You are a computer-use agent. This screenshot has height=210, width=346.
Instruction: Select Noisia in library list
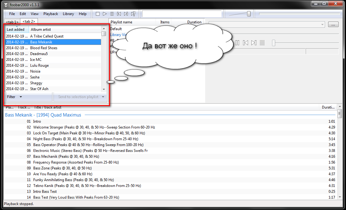[53, 71]
